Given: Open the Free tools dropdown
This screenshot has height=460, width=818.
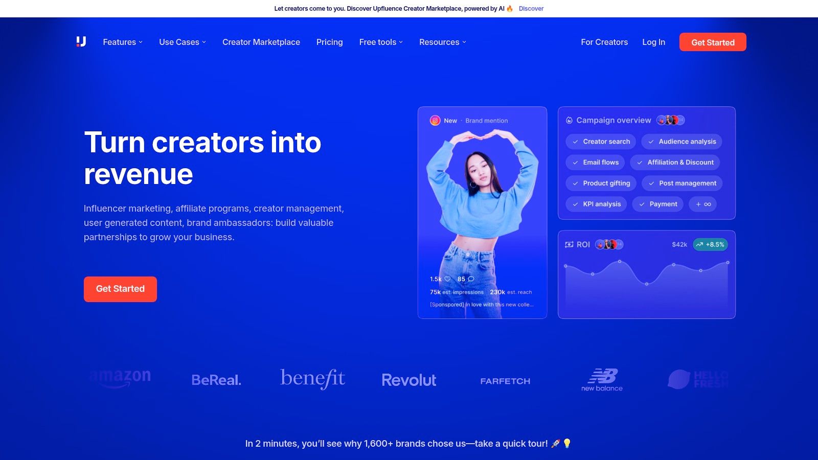Looking at the screenshot, I should (381, 42).
